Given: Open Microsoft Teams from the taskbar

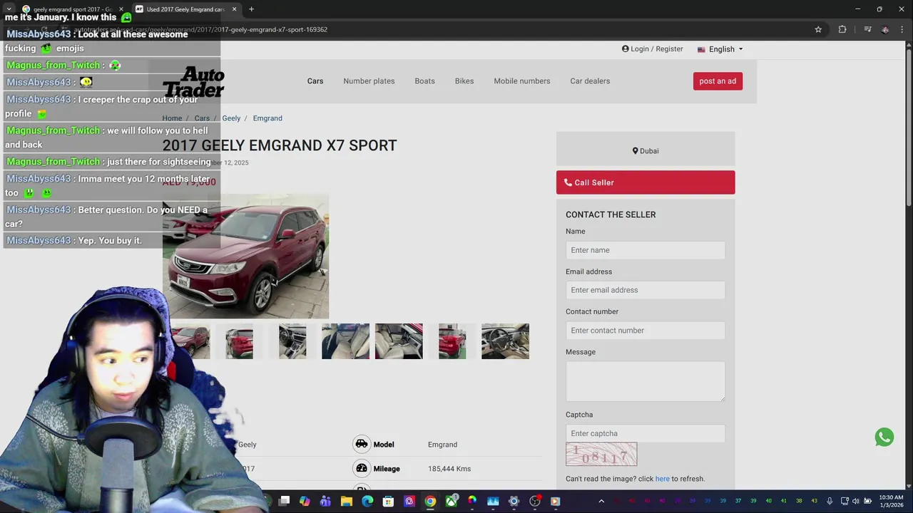Looking at the screenshot, I should [x=325, y=501].
